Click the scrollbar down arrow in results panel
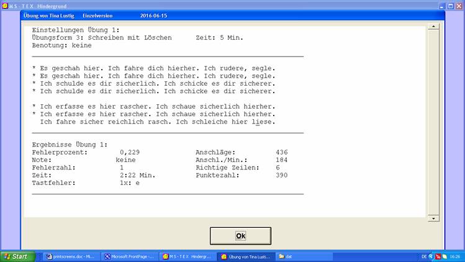Image resolution: width=465 pixels, height=262 pixels. (433, 219)
